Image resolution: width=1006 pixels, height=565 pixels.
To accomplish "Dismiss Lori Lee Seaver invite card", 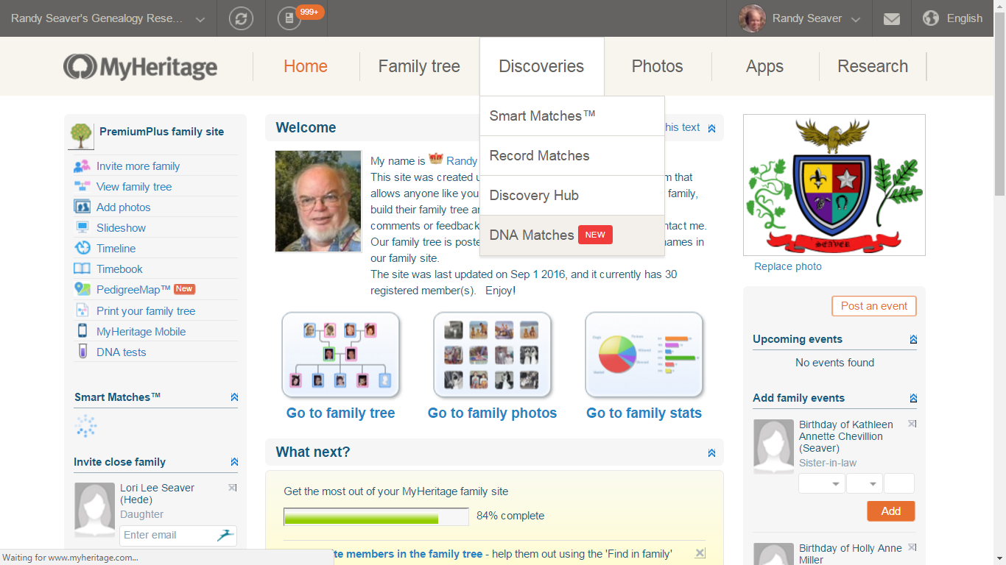I will 232,487.
